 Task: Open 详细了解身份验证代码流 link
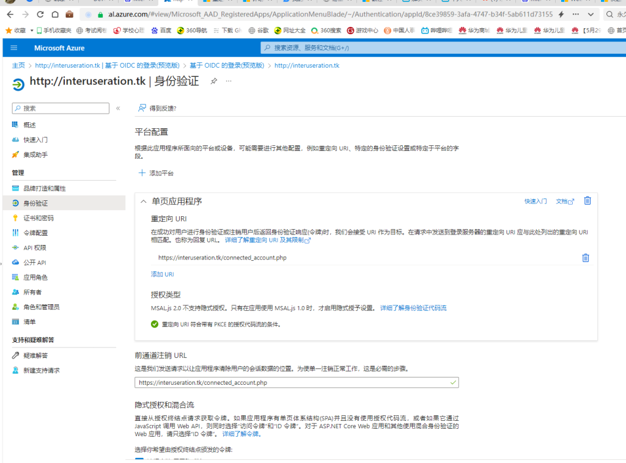[x=413, y=308]
